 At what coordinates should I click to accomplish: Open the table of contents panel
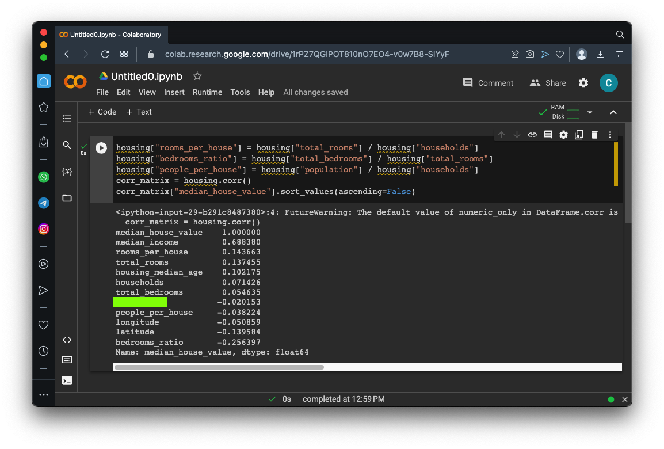(x=67, y=119)
